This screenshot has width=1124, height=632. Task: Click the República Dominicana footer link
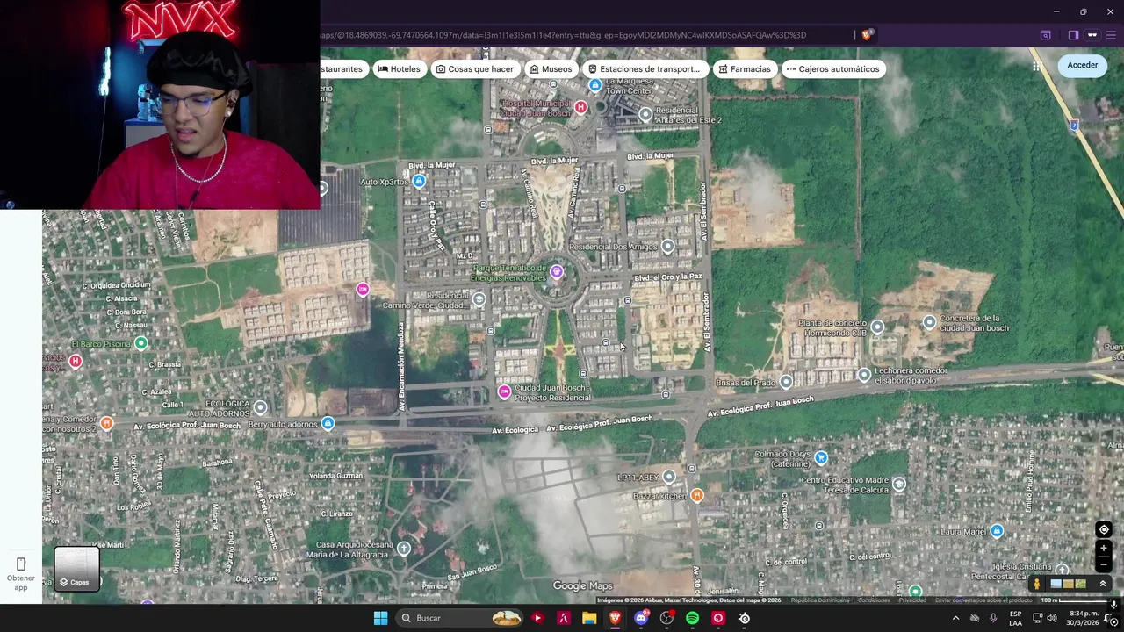coord(820,600)
